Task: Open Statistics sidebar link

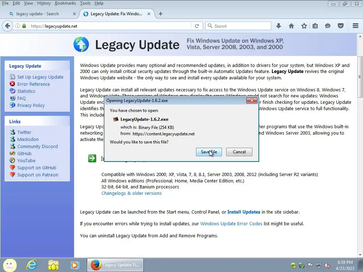Action: point(26,91)
